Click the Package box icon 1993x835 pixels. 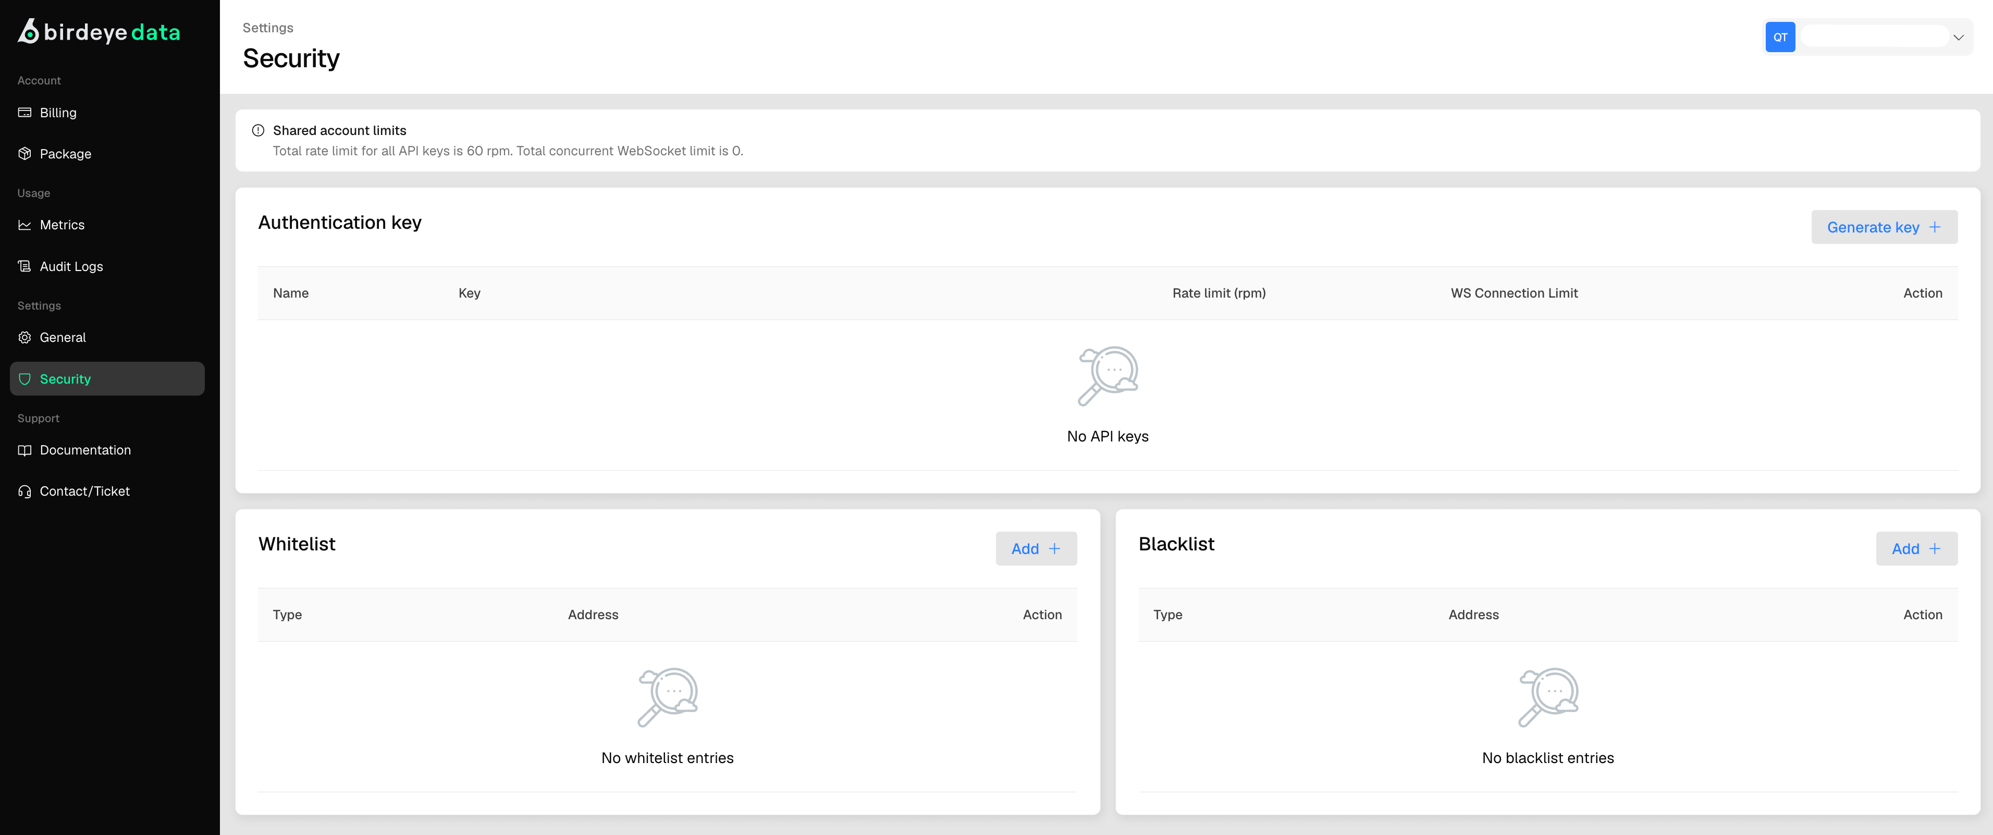[x=25, y=153]
